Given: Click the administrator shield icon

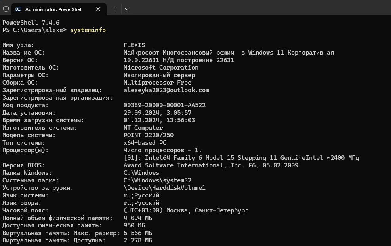Looking at the screenshot, I should coord(6,9).
